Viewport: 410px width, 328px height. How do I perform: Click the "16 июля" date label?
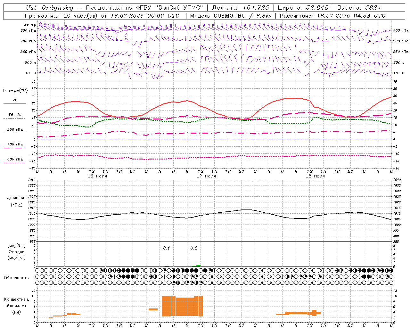point(97,176)
